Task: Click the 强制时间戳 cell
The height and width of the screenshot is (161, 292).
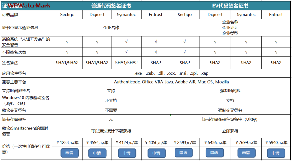Action: tap(230, 91)
